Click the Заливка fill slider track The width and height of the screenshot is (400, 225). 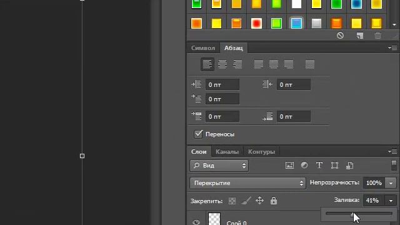click(x=359, y=214)
